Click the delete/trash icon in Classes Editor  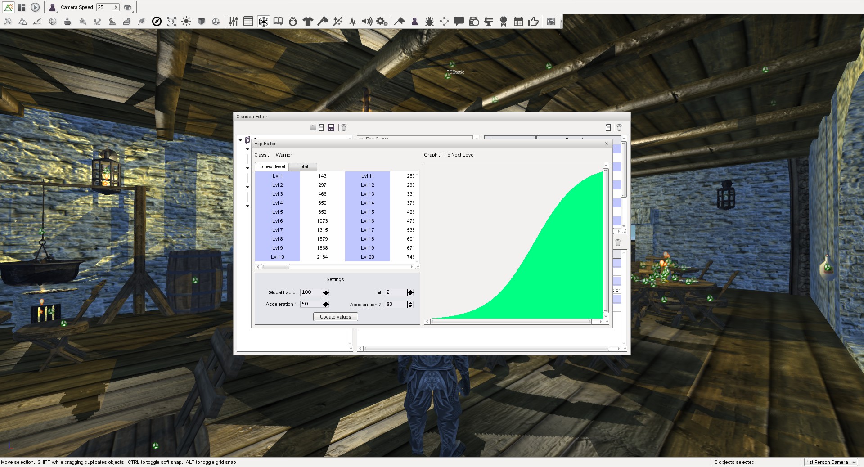(x=344, y=127)
